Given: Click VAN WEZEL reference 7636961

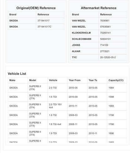Looking at the screenshot, I should (105, 21).
